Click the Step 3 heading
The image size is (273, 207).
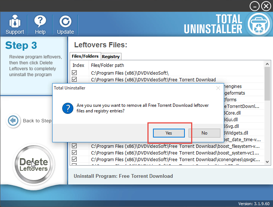pos(21,45)
